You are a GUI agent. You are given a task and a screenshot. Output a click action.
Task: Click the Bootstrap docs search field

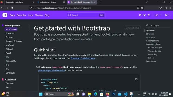(86, 15)
